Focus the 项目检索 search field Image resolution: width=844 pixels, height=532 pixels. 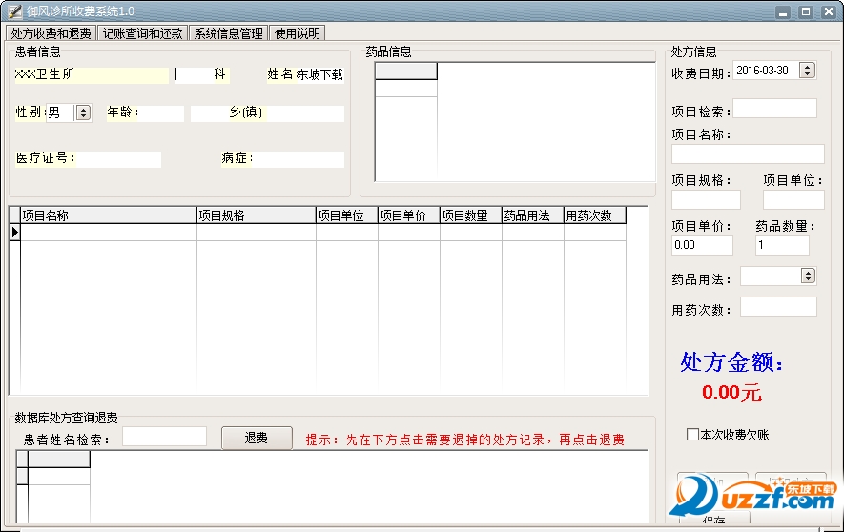774,109
